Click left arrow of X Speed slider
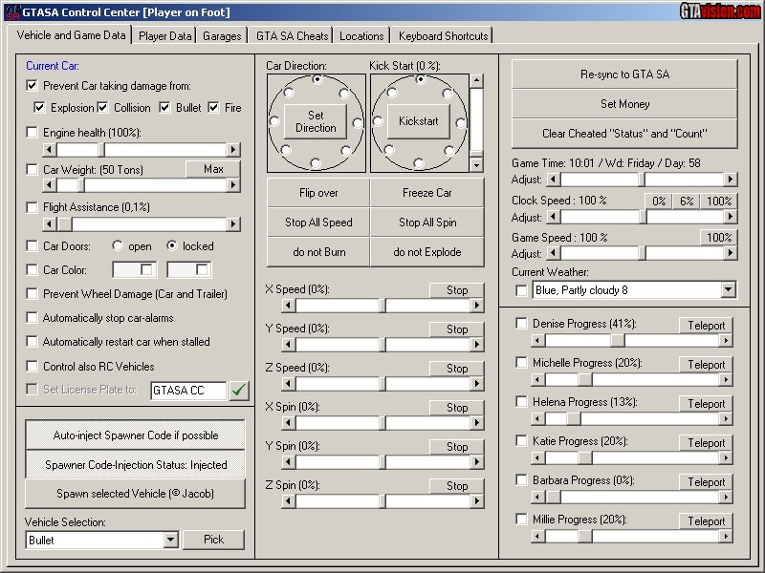Screen dimensions: 765x573 tap(288, 306)
